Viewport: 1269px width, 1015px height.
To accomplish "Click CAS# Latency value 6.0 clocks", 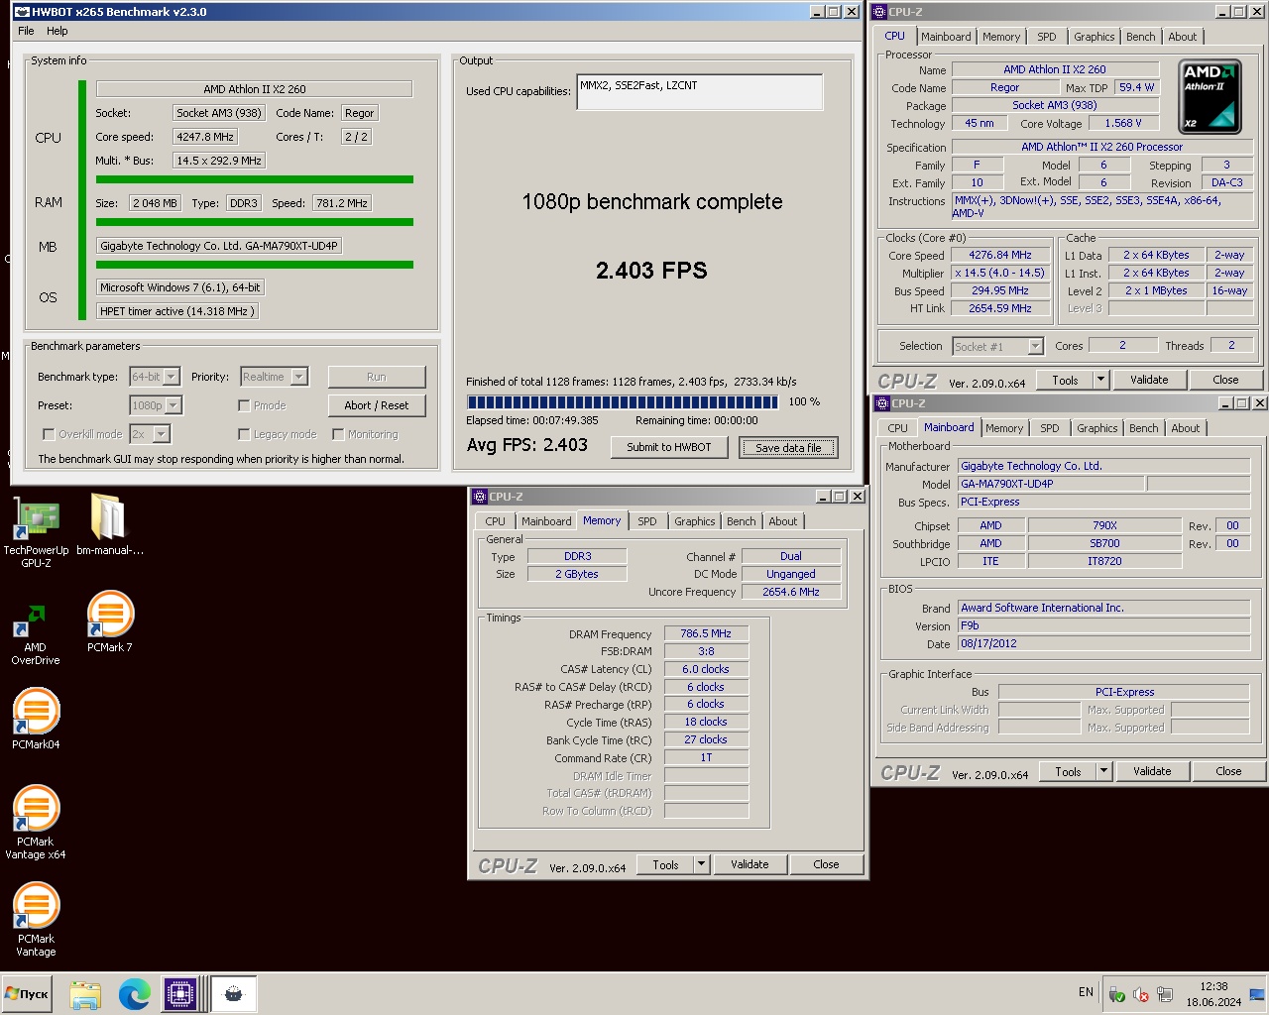I will coord(706,669).
